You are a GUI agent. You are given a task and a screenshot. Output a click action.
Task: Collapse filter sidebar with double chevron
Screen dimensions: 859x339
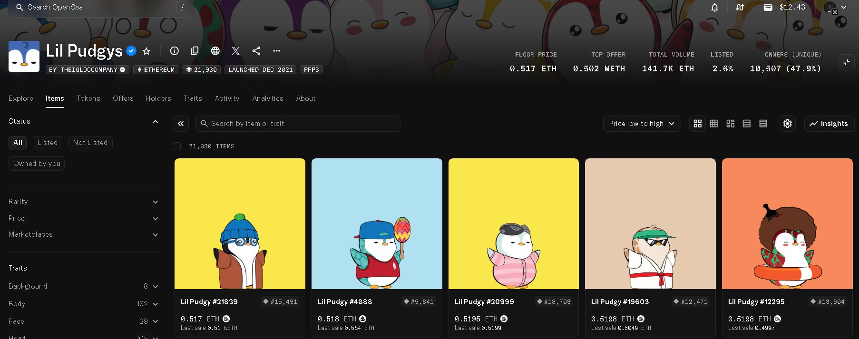click(x=181, y=124)
